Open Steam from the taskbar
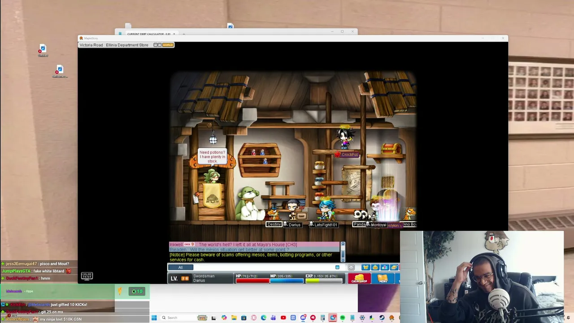Viewport: 574px width, 323px height. (382, 318)
